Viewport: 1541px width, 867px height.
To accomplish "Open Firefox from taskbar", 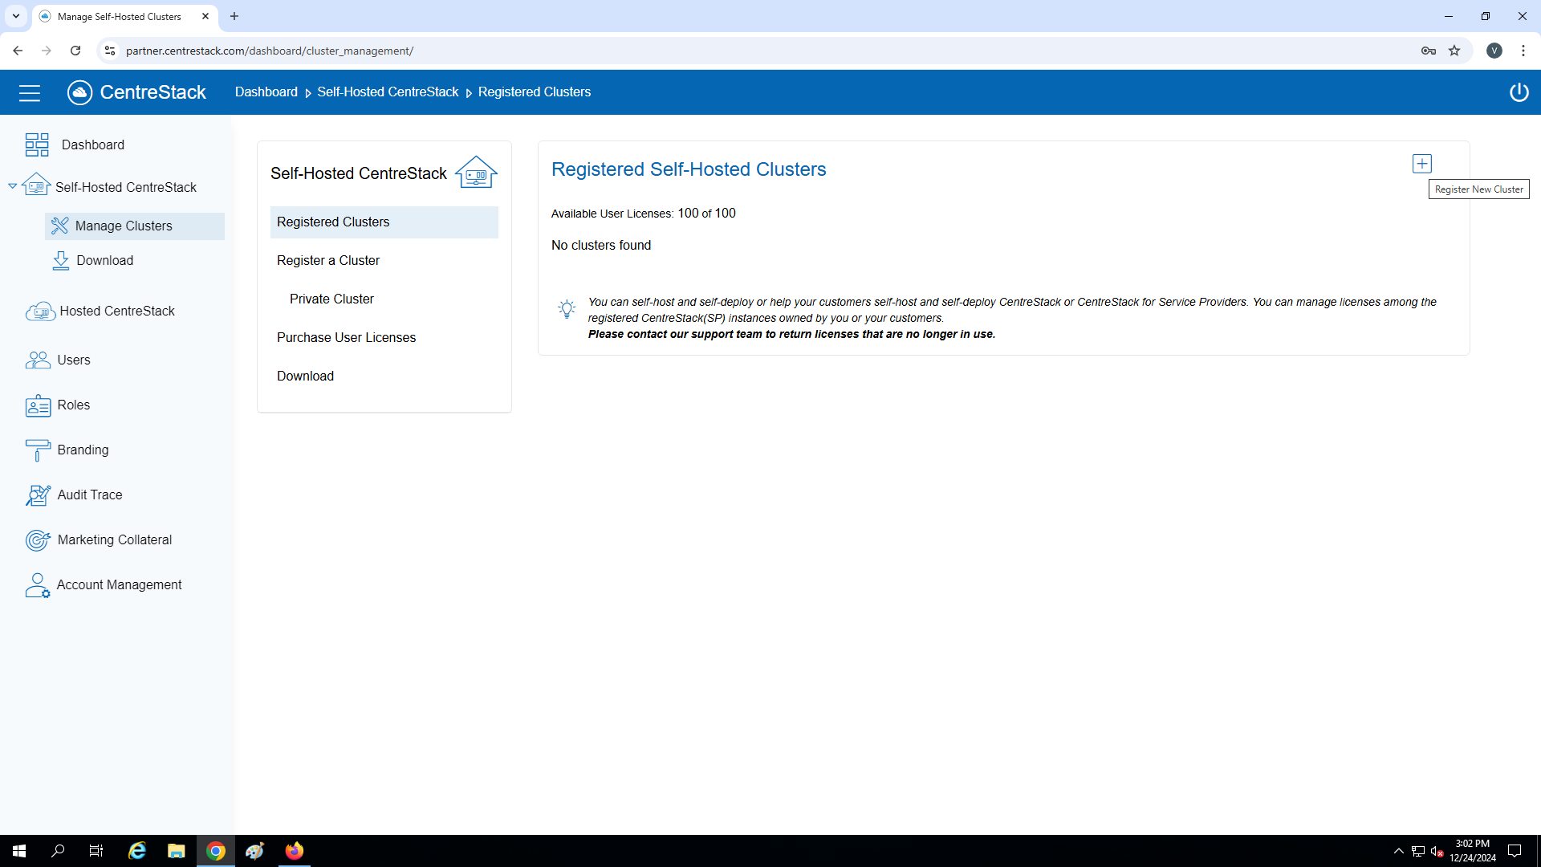I will pos(295,851).
